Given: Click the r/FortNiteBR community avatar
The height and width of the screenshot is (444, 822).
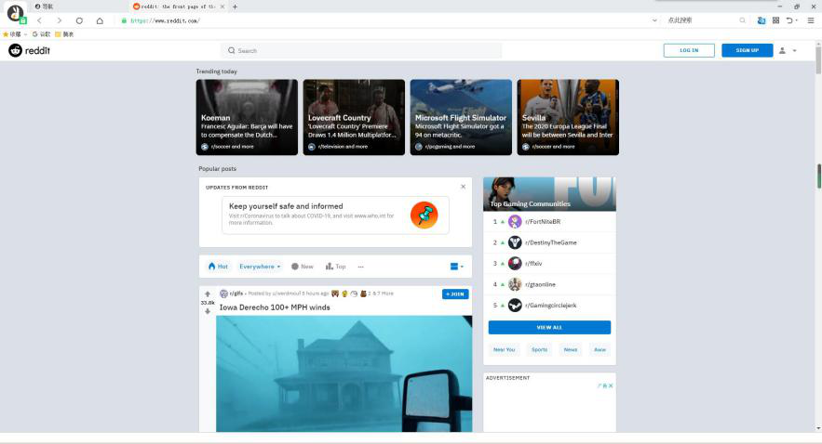Looking at the screenshot, I should pos(515,222).
